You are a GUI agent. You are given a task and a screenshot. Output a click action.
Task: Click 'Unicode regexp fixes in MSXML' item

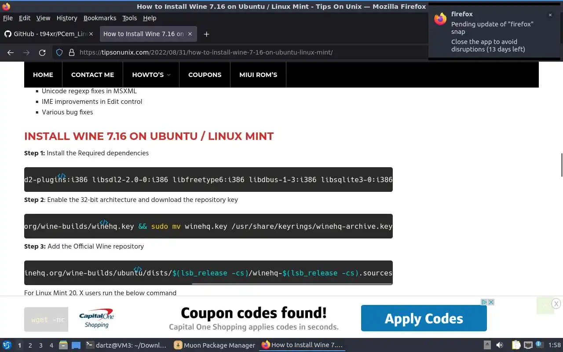(89, 91)
